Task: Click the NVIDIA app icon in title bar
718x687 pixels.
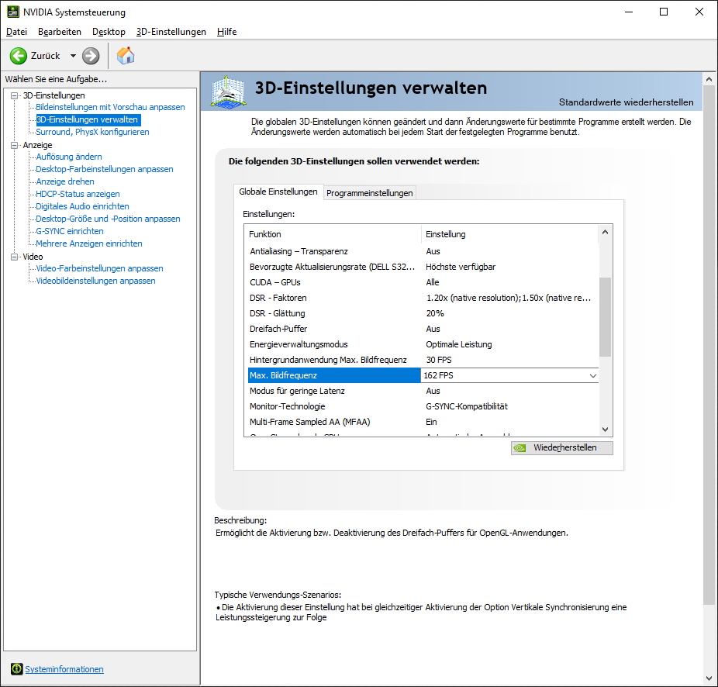Action: pyautogui.click(x=13, y=12)
